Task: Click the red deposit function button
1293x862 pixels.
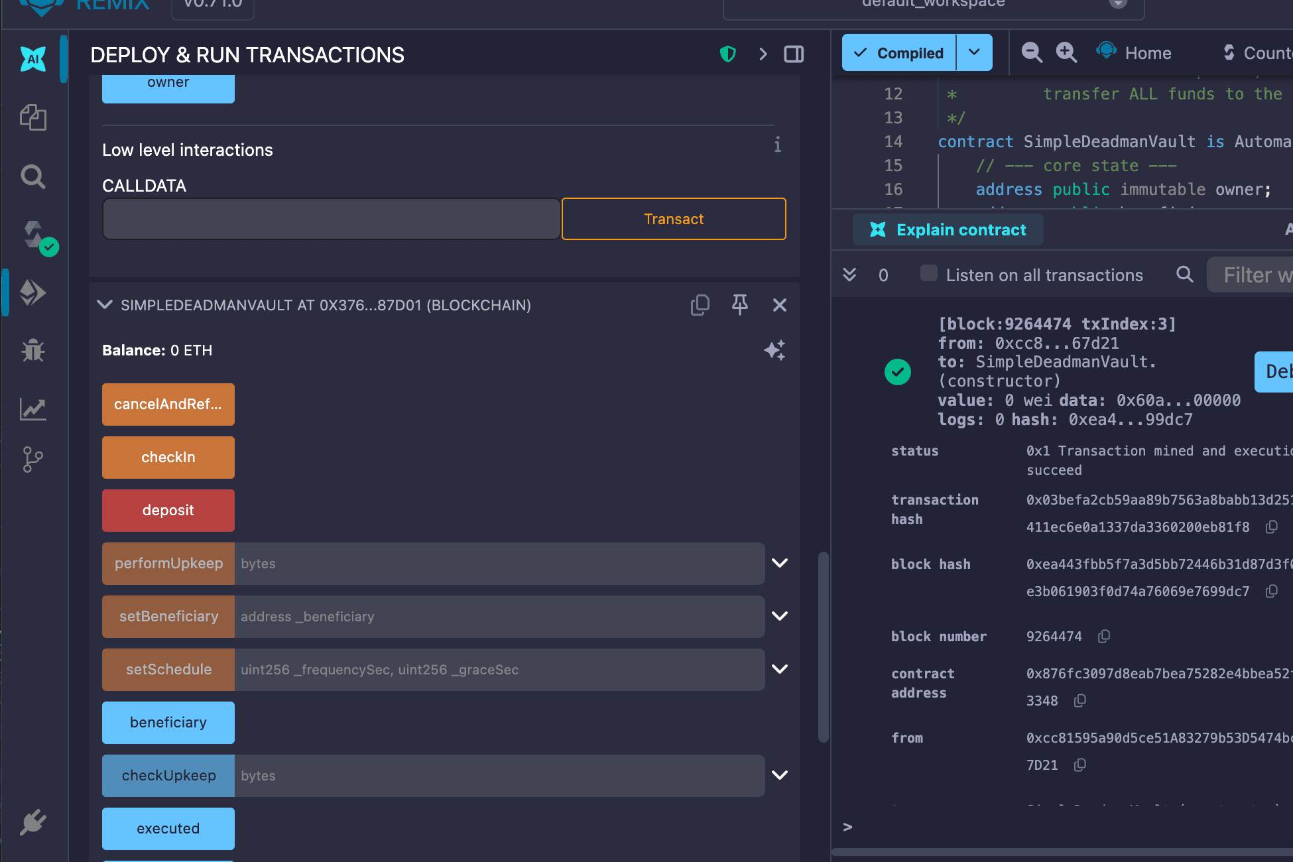Action: click(168, 511)
